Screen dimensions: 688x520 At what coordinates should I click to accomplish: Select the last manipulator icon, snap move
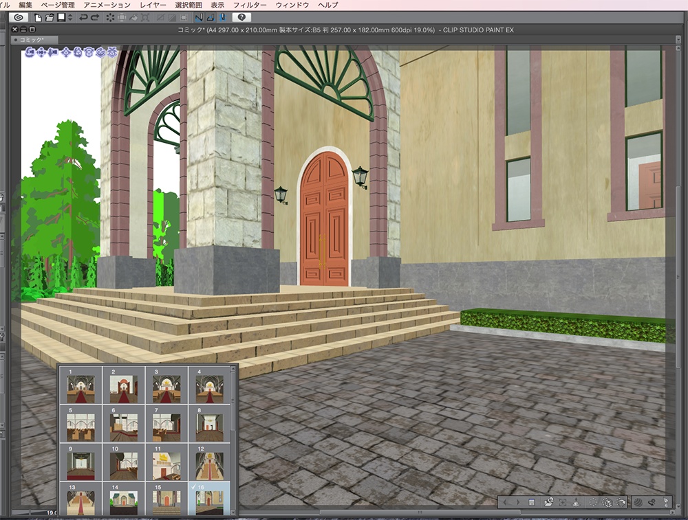[x=112, y=53]
